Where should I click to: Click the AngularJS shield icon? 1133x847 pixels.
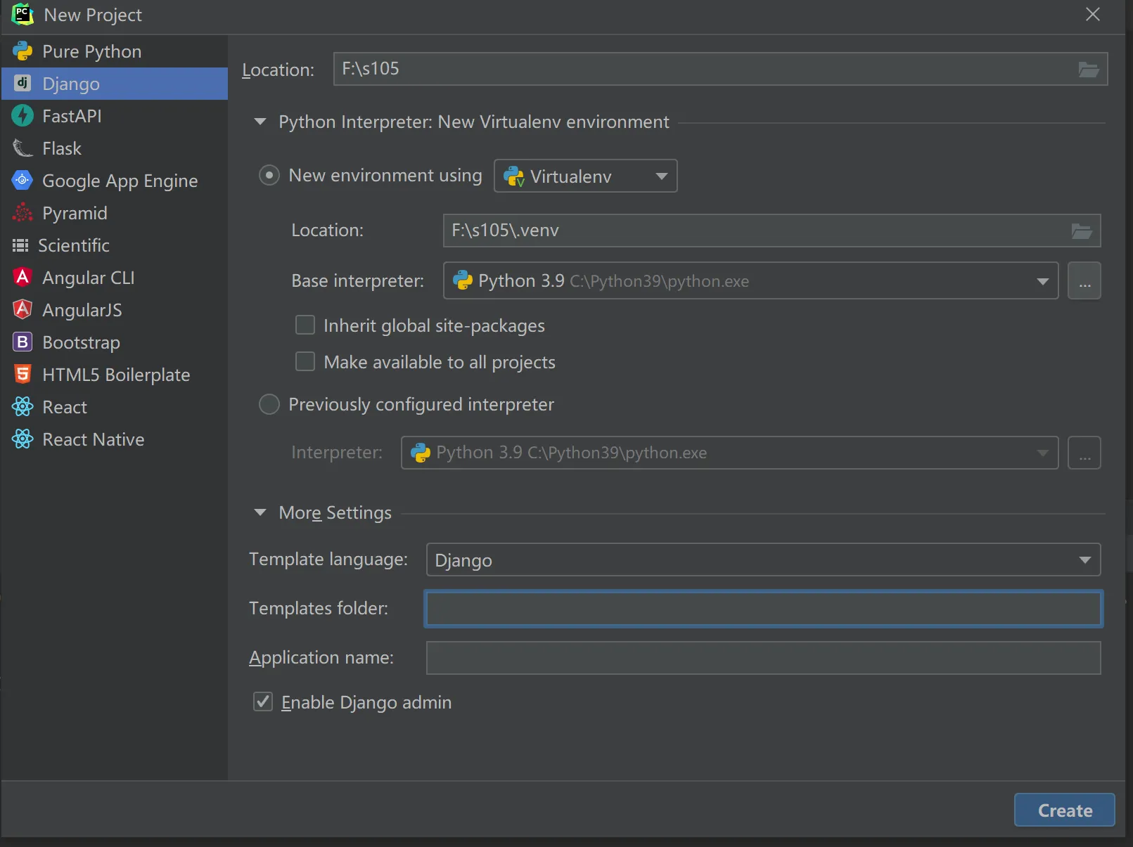[23, 310]
